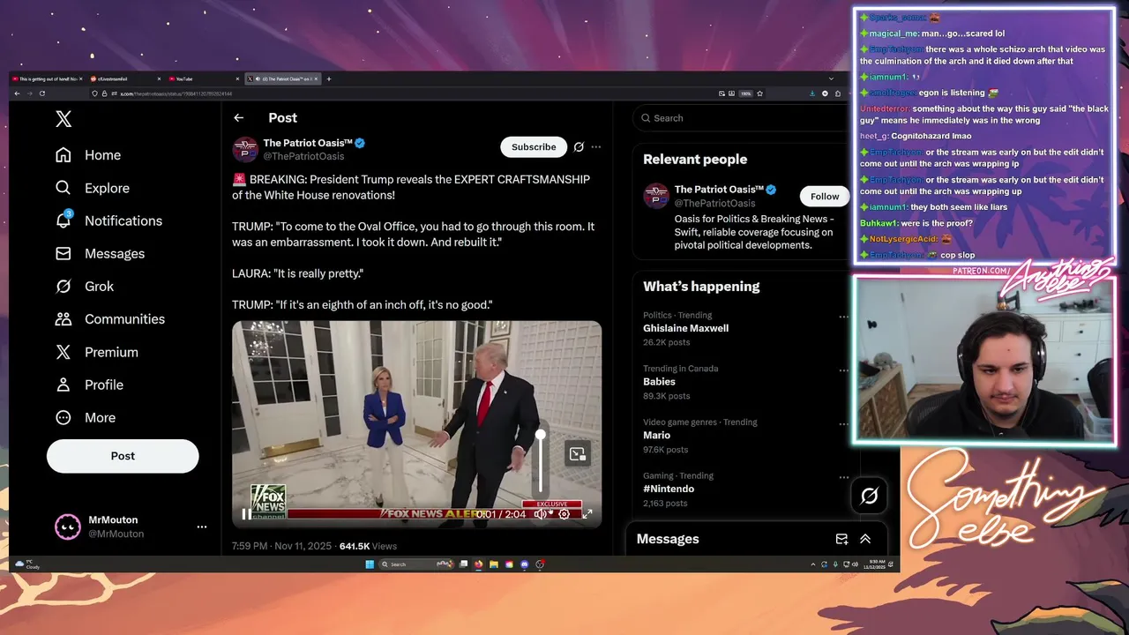Pause the Fox News video
The width and height of the screenshot is (1129, 635).
(245, 514)
